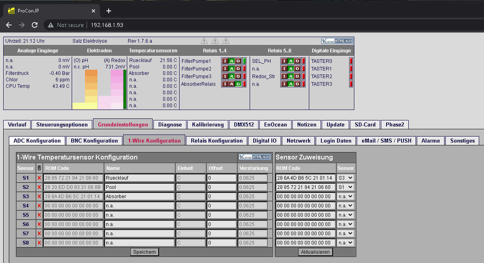Set SEL_PH relay to O (off)
This screenshot has height=263, width=484.
pos(297,61)
